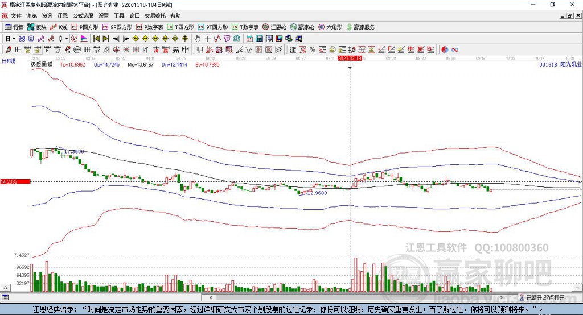Collapse volume panel with up-triangle button
The image size is (583, 315).
click(x=5, y=288)
